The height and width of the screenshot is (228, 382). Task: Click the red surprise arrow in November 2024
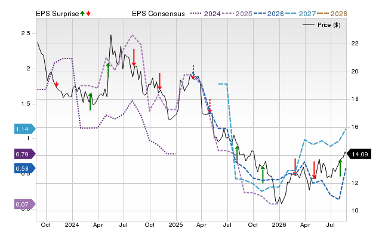pos(159,81)
